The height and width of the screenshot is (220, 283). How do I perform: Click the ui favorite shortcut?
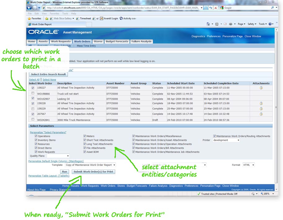[x=95, y=18]
